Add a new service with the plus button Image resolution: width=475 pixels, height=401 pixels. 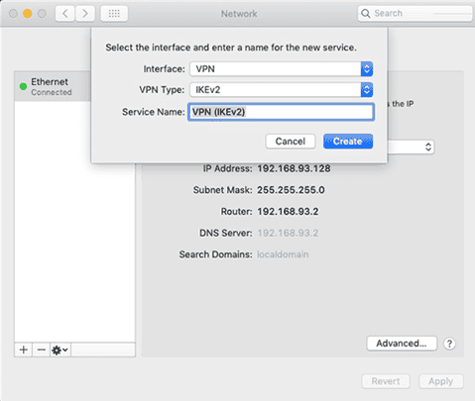(24, 350)
